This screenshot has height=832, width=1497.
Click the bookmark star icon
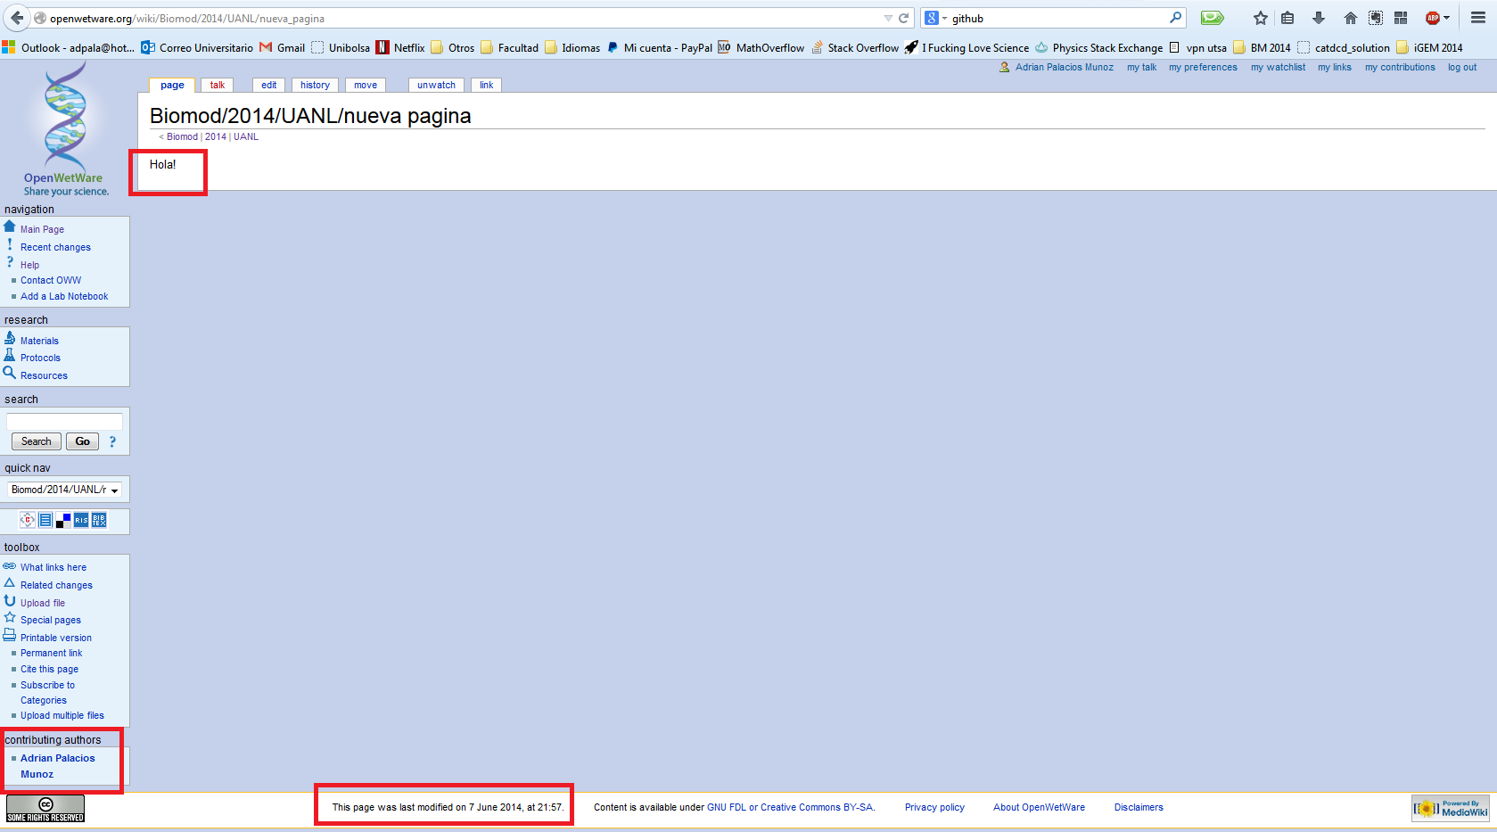(1260, 18)
